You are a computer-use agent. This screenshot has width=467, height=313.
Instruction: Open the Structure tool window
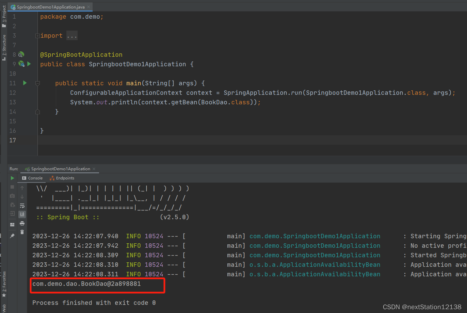point(4,48)
